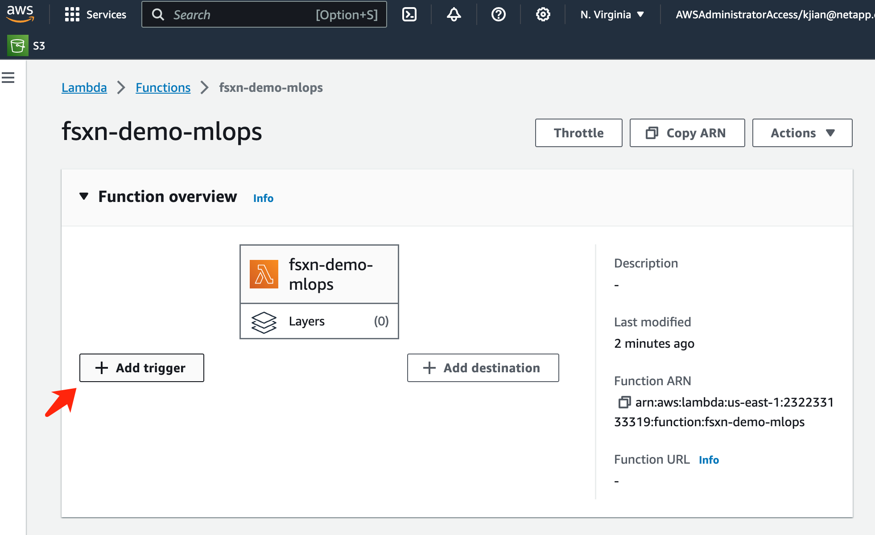Go to the Lambda breadcrumb link
Viewport: 875px width, 535px height.
tap(84, 88)
